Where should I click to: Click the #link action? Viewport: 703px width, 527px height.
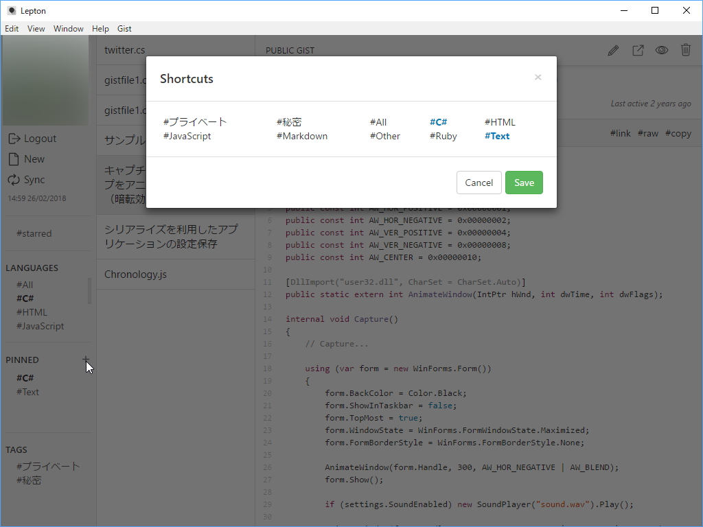620,133
